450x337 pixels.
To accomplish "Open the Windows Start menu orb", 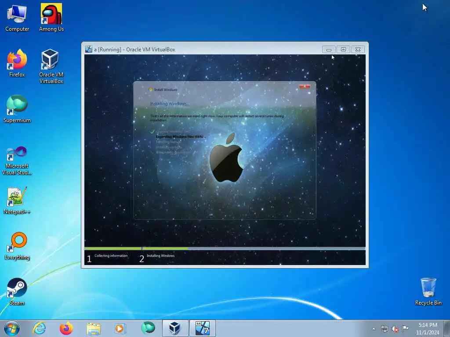I will (x=12, y=328).
